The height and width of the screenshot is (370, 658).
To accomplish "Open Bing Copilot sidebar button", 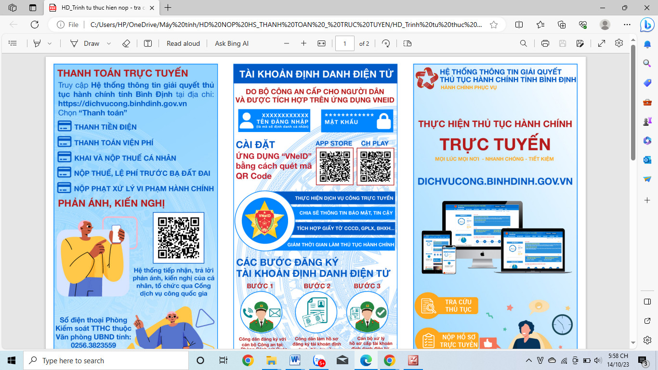I will [647, 25].
